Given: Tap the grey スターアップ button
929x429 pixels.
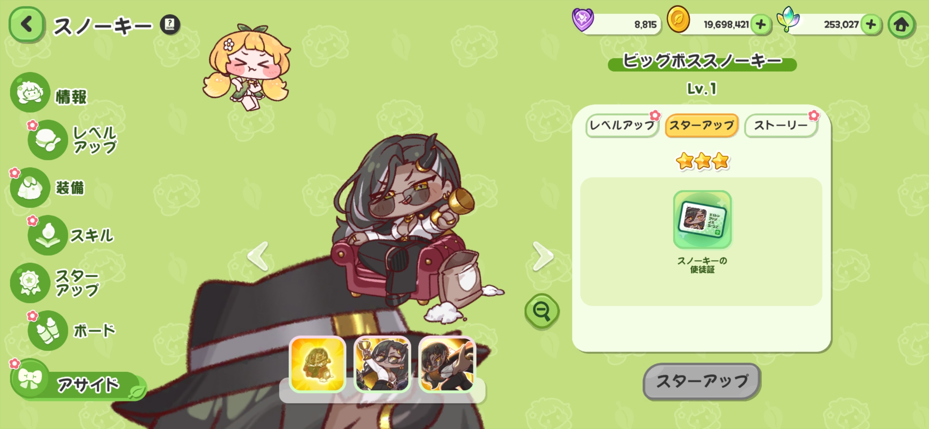Looking at the screenshot, I should [x=702, y=382].
